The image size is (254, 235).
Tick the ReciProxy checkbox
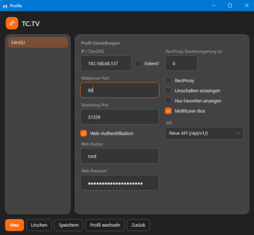click(x=168, y=80)
